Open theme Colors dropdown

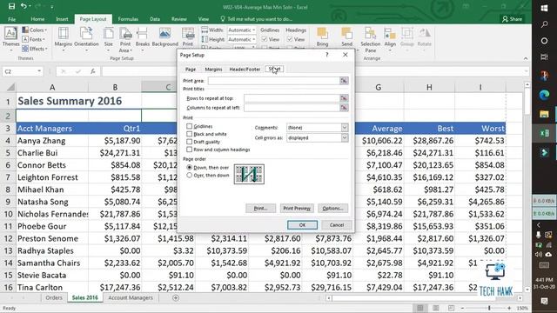coord(35,30)
